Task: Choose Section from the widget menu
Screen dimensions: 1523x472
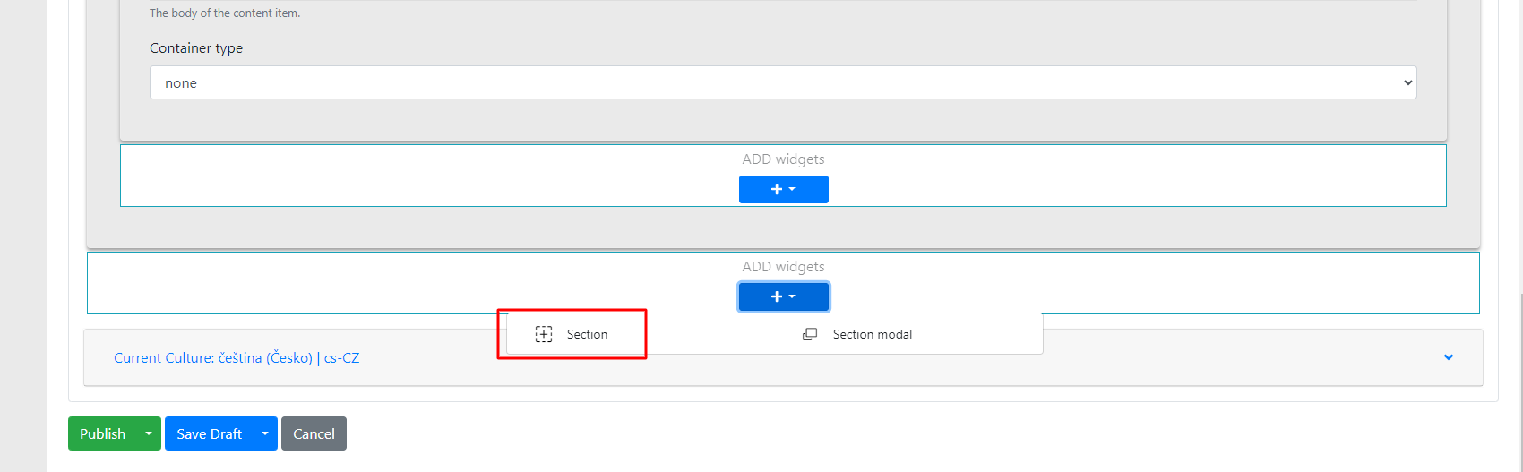Action: [x=587, y=334]
